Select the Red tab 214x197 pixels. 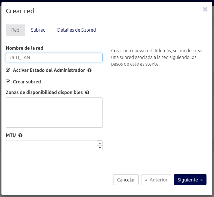15,30
